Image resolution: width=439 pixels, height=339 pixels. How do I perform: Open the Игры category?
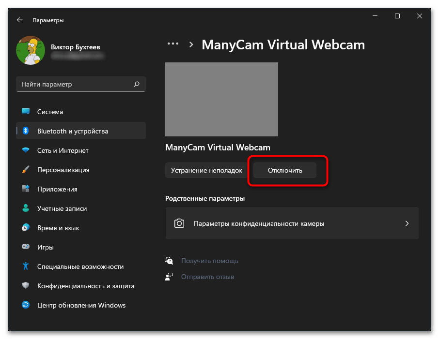pyautogui.click(x=45, y=247)
